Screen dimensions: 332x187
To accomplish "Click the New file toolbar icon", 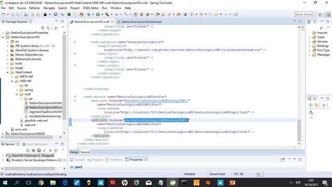I will (x=4, y=15).
